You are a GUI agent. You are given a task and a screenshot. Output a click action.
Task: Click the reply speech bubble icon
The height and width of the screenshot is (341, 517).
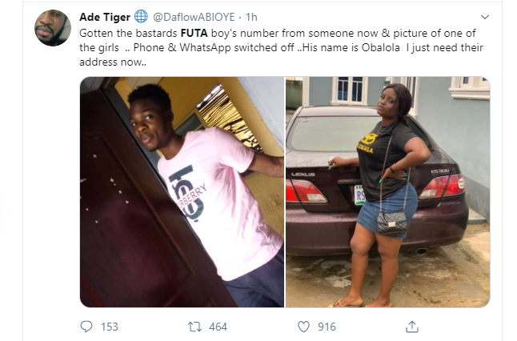coord(87,327)
